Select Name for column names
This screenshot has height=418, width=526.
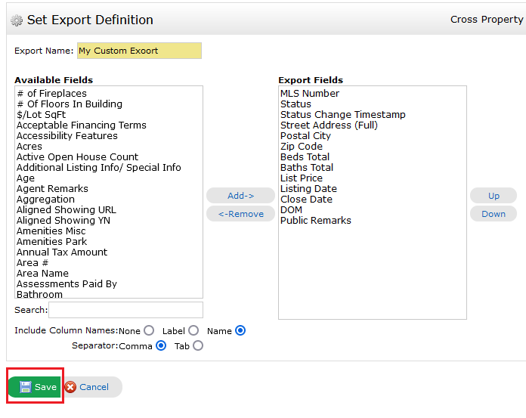[240, 331]
